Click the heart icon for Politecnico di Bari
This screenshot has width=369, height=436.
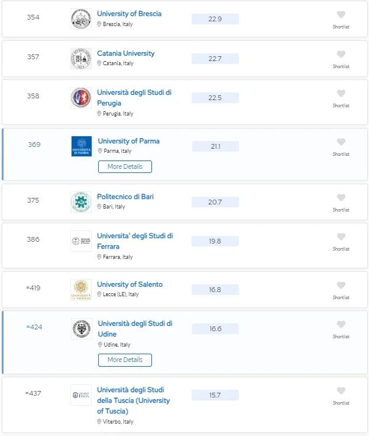pyautogui.click(x=341, y=198)
